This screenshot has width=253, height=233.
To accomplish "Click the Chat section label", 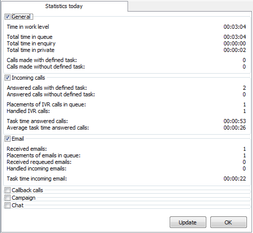I will pyautogui.click(x=18, y=205).
